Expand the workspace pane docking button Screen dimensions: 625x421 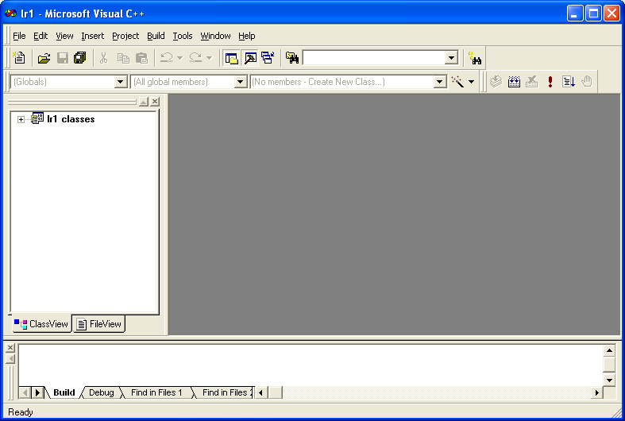[x=144, y=102]
